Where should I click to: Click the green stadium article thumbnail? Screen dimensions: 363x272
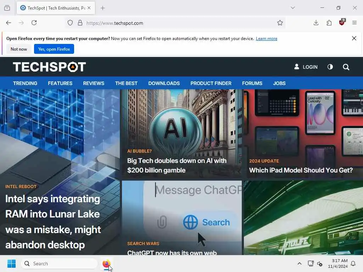pos(303,218)
